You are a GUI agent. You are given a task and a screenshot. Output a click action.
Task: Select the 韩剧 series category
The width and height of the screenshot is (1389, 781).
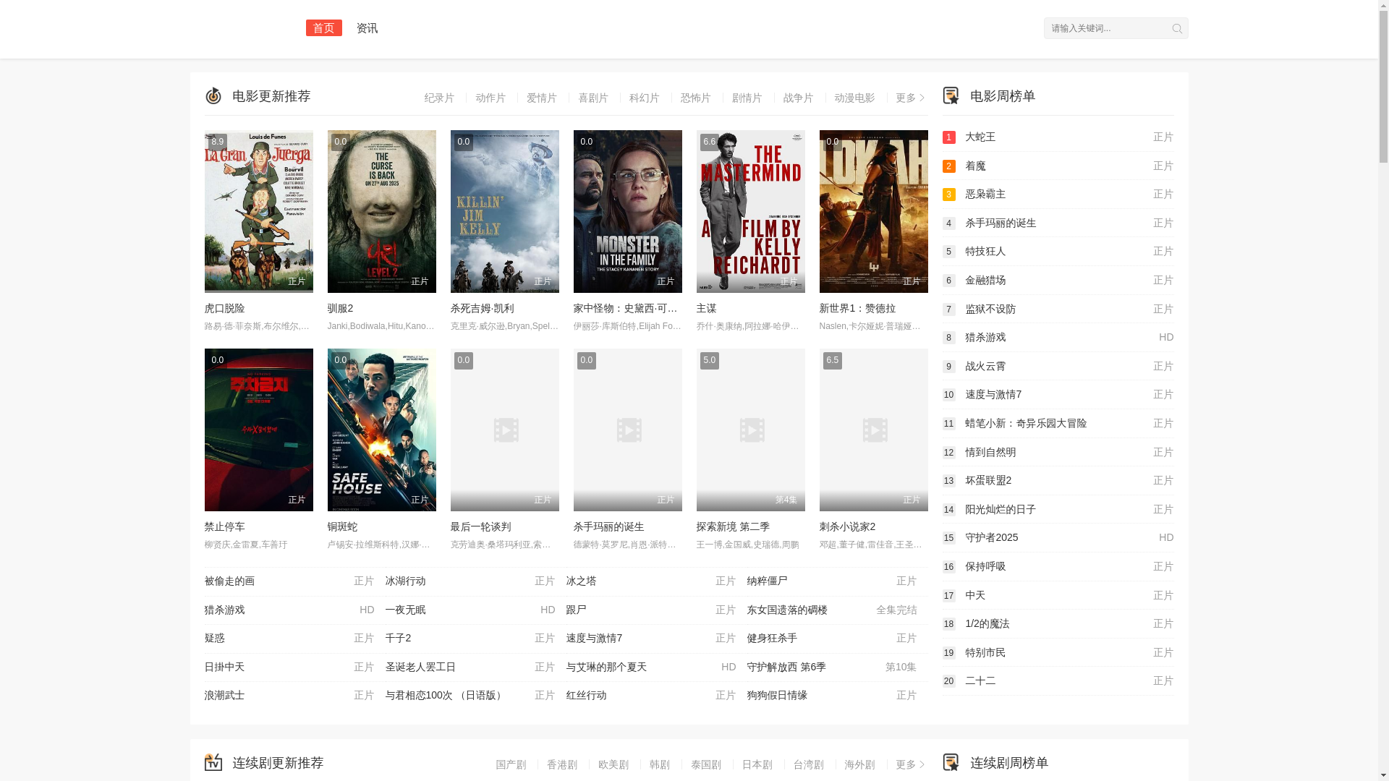click(659, 764)
